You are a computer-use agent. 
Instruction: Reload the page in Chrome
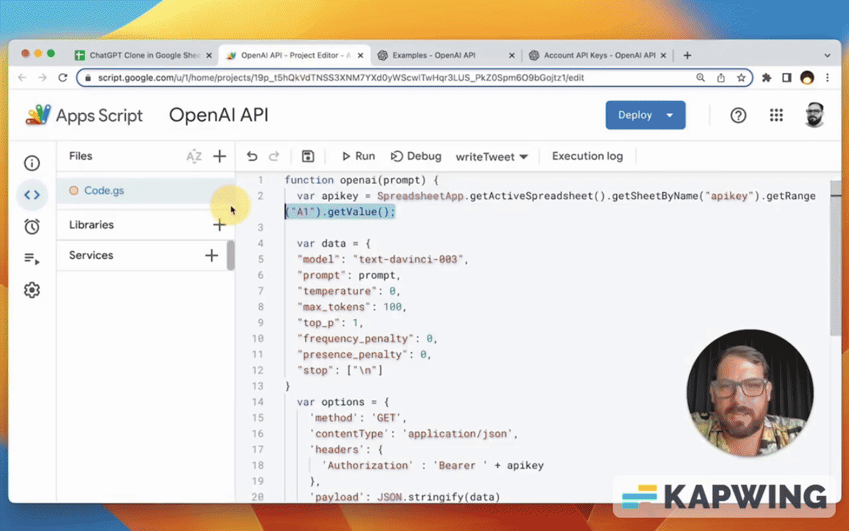63,78
